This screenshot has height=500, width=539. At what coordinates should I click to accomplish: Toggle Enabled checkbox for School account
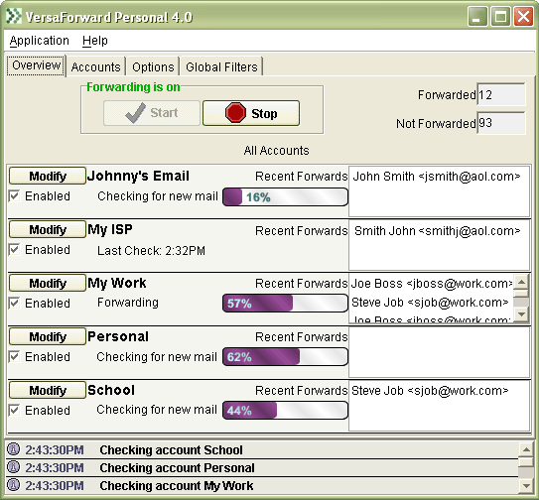coord(15,410)
